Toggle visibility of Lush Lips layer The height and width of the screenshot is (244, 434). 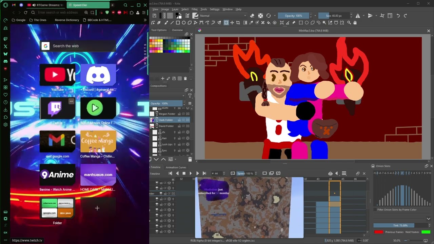click(175, 144)
